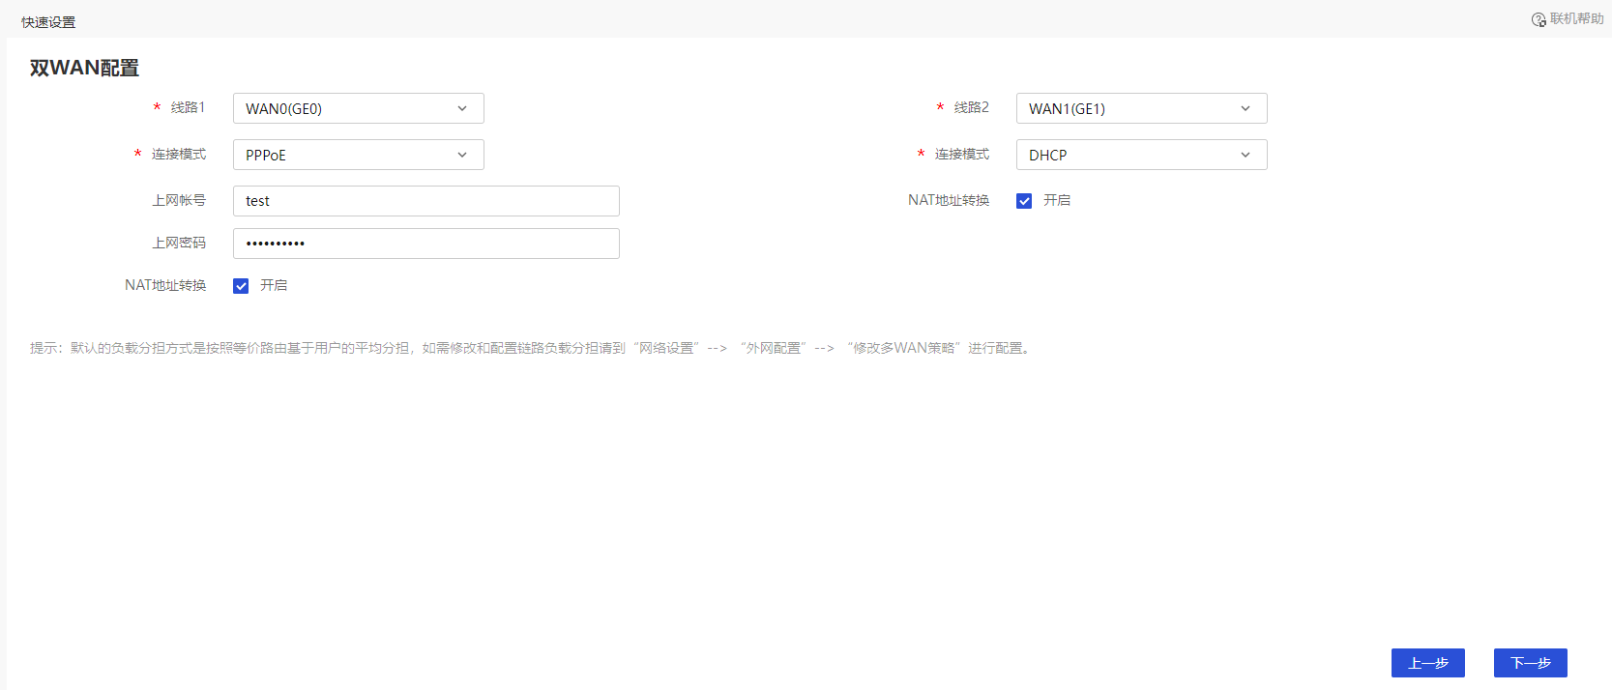
Task: Open the 联机帮助 help icon
Action: point(1539,19)
